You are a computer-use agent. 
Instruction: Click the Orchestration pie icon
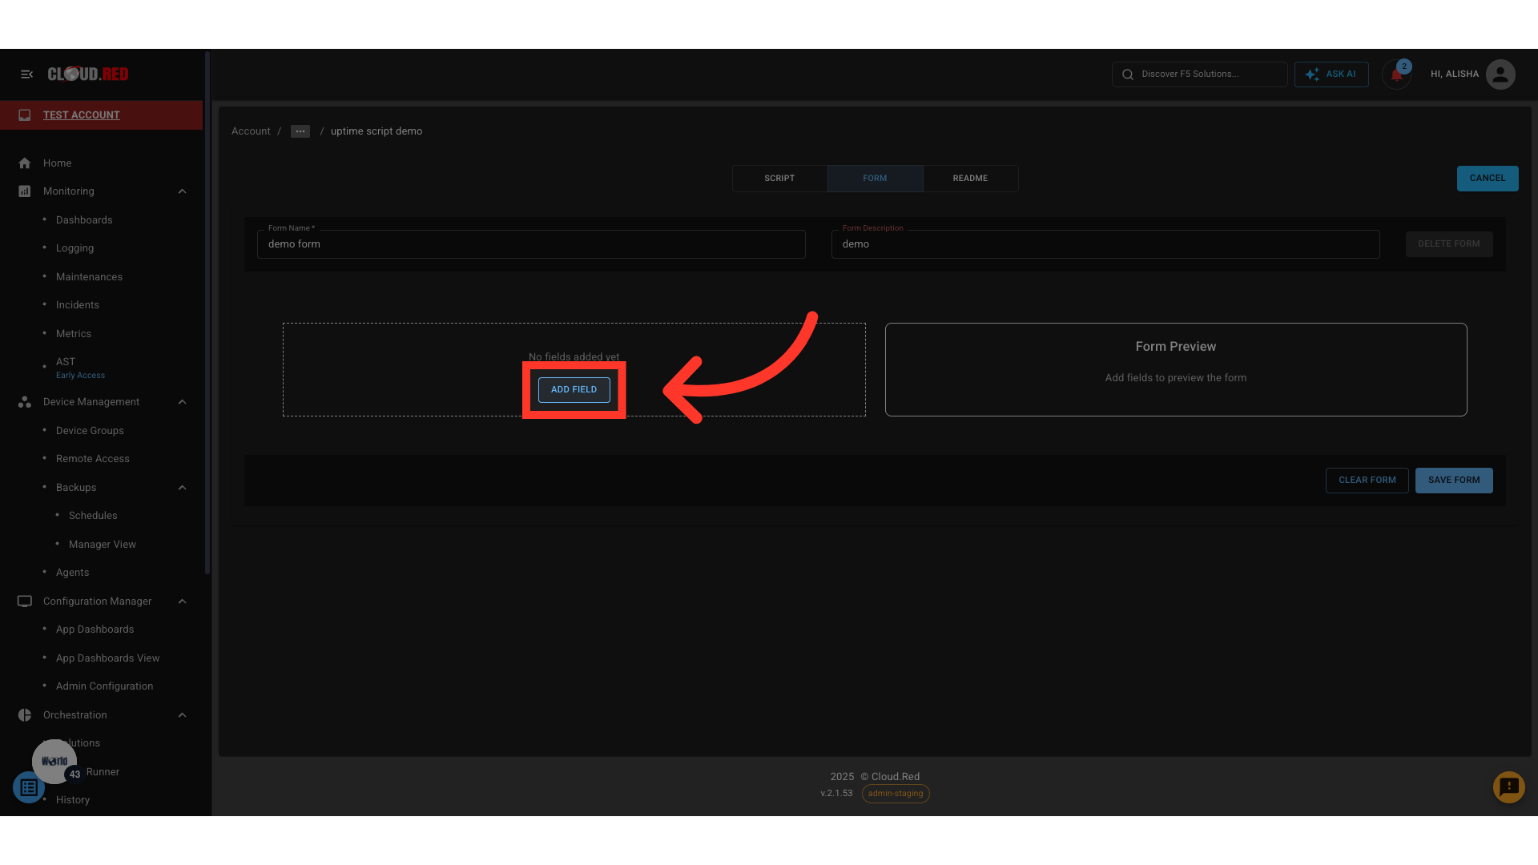coord(25,715)
